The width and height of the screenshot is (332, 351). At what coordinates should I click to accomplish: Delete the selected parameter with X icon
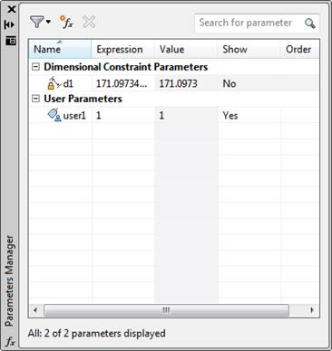89,22
